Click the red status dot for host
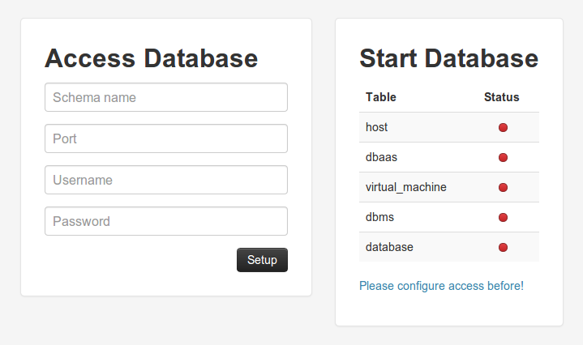Image resolution: width=583 pixels, height=345 pixels. [x=503, y=127]
